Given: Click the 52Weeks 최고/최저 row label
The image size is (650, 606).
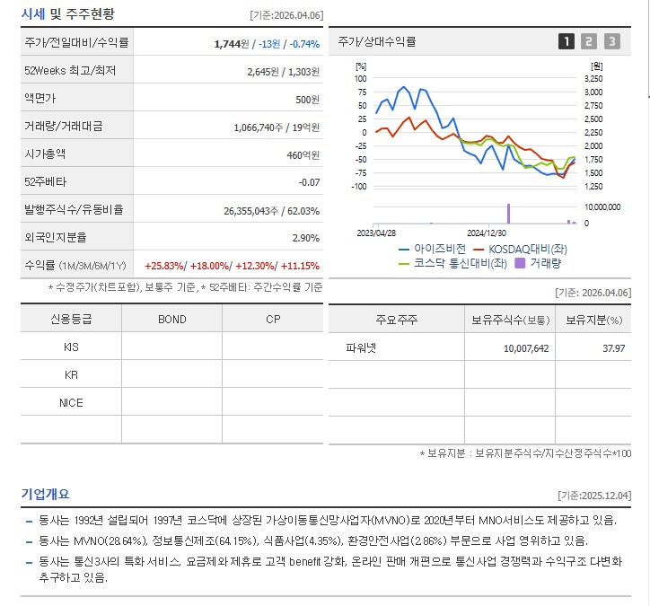Looking at the screenshot, I should pyautogui.click(x=70, y=70).
